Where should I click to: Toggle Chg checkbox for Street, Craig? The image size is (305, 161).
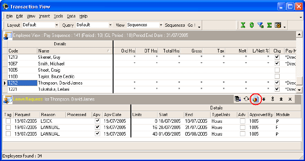tap(277, 70)
